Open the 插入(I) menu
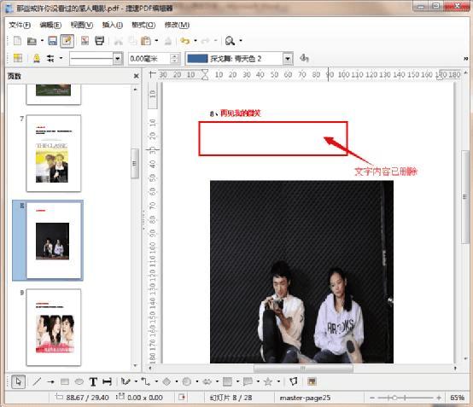The image size is (473, 407). point(113,25)
